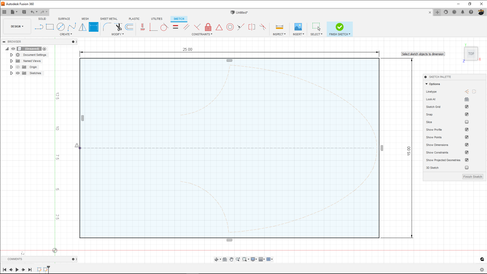The height and width of the screenshot is (274, 487).
Task: Open the DESIGN workspace dropdown
Action: coord(17,26)
